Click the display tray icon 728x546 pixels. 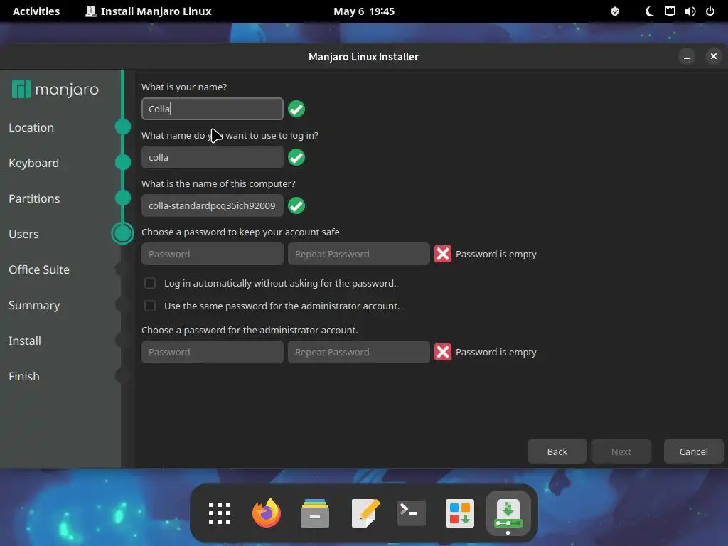pyautogui.click(x=670, y=11)
